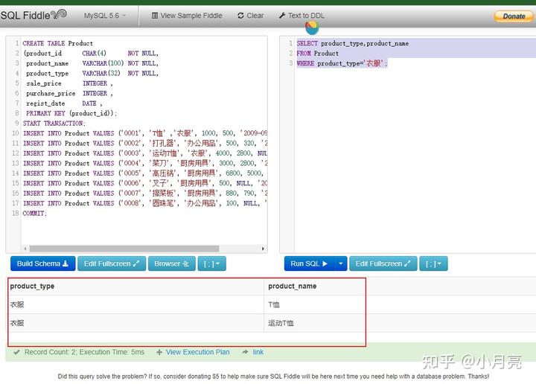The image size is (536, 384).
Task: Click Edit Fullscreen under schema panel
Action: click(112, 263)
